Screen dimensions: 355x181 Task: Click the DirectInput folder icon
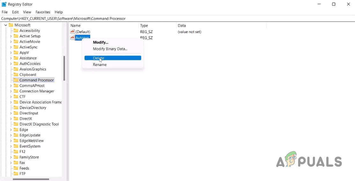coord(16,113)
